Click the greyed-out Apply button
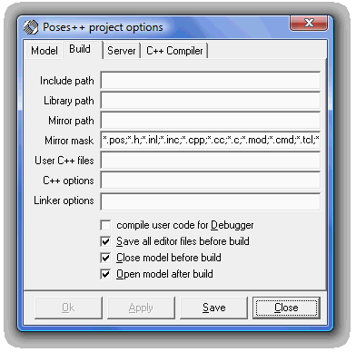This screenshot has width=356, height=352. [x=141, y=308]
